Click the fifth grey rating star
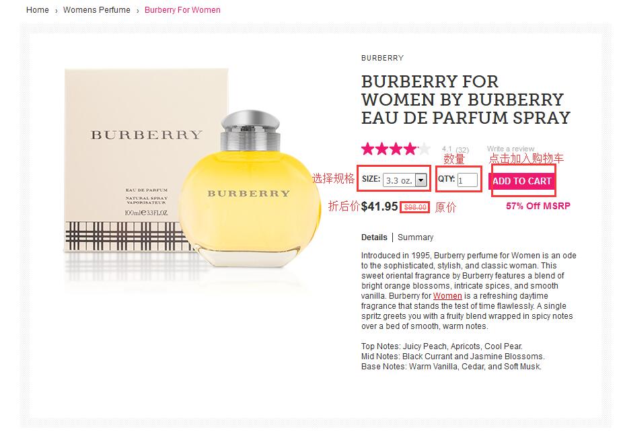The image size is (621, 444). coord(424,149)
